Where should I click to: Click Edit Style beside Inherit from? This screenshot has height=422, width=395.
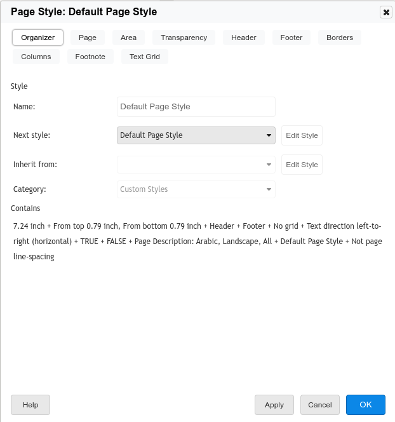pos(302,165)
